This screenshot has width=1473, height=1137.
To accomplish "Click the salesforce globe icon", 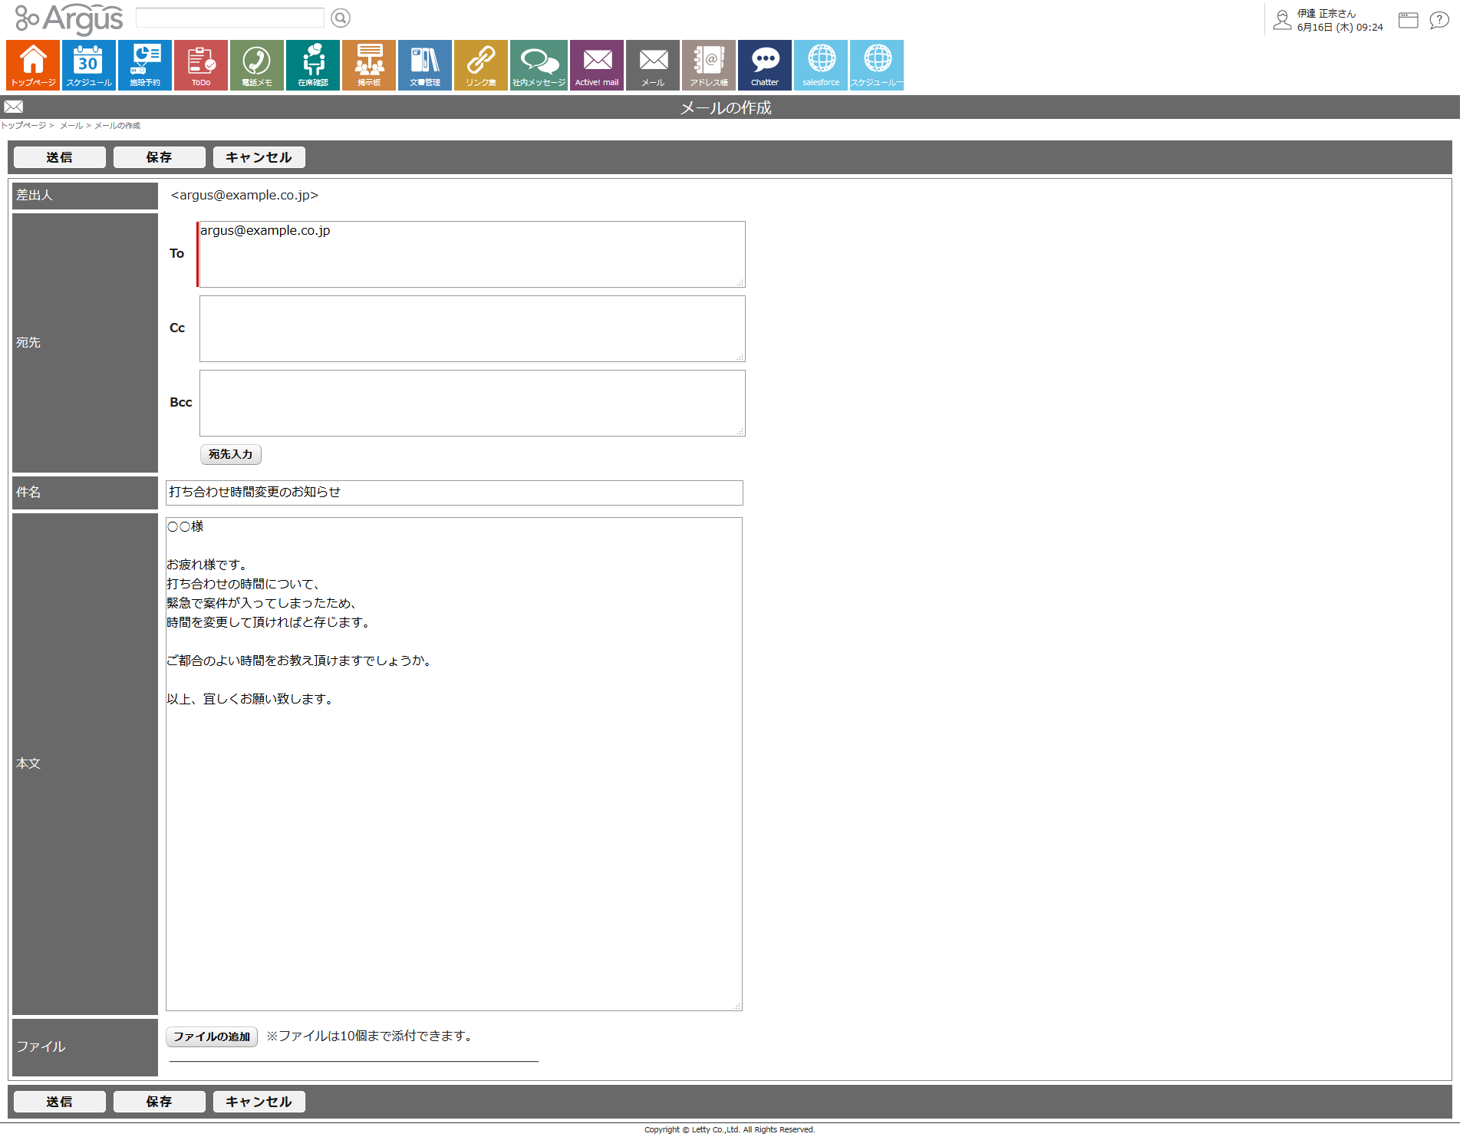I will click(821, 65).
